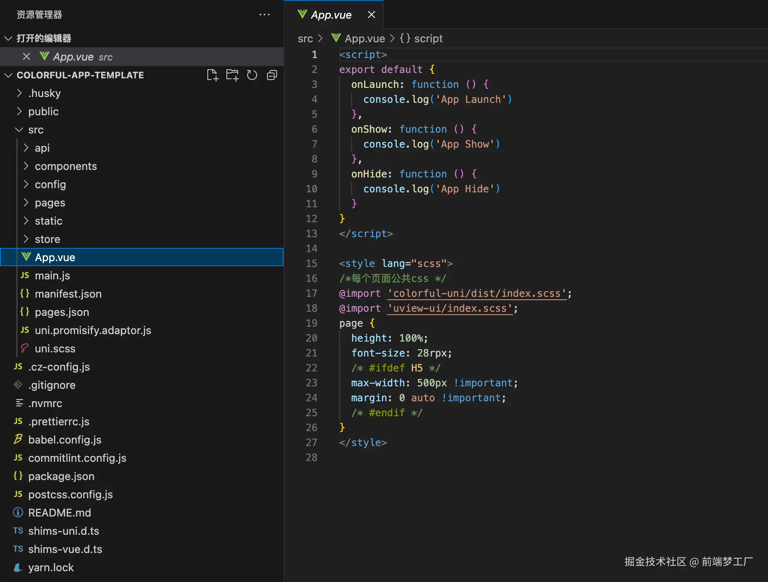Click the New File icon in explorer header

(x=212, y=75)
